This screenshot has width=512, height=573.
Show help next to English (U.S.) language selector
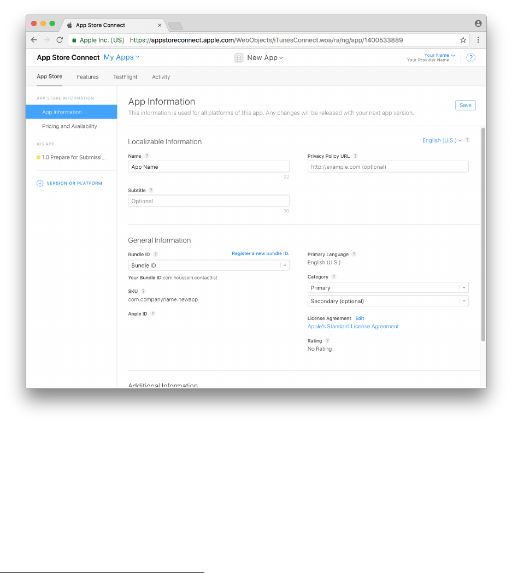467,140
